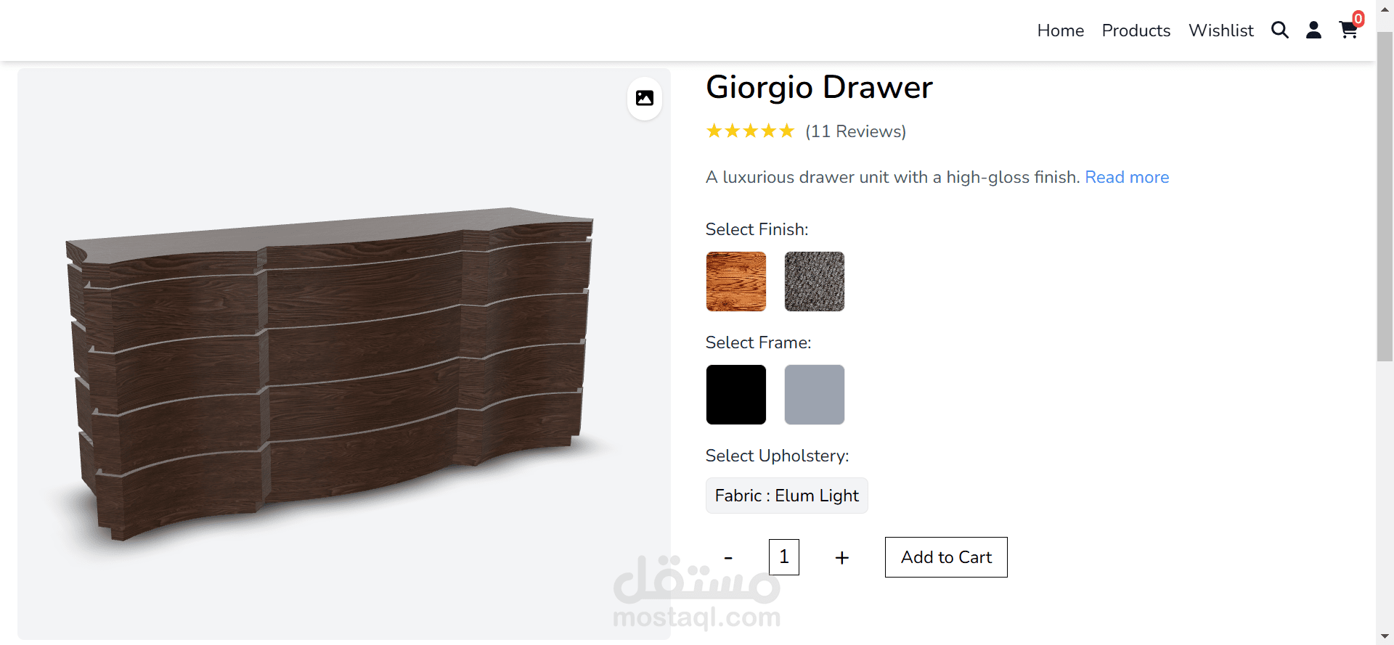Open the search magnifier icon
The width and height of the screenshot is (1394, 645).
point(1280,30)
